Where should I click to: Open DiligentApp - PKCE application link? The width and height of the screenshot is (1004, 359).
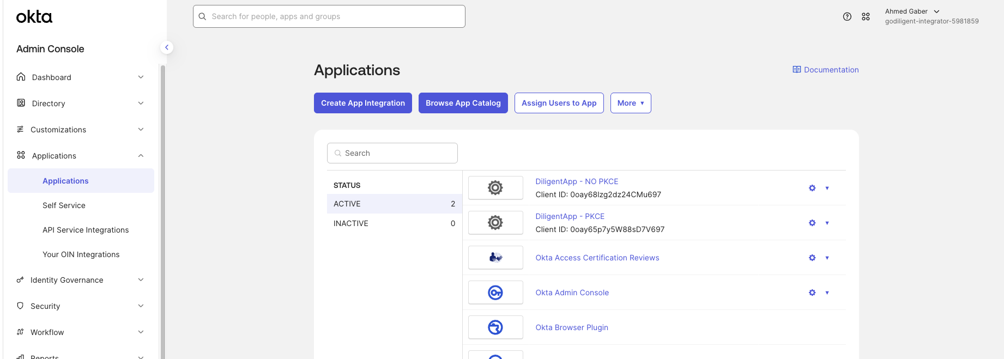pyautogui.click(x=570, y=216)
